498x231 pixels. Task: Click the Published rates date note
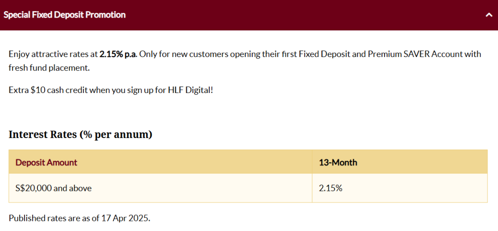pyautogui.click(x=79, y=218)
